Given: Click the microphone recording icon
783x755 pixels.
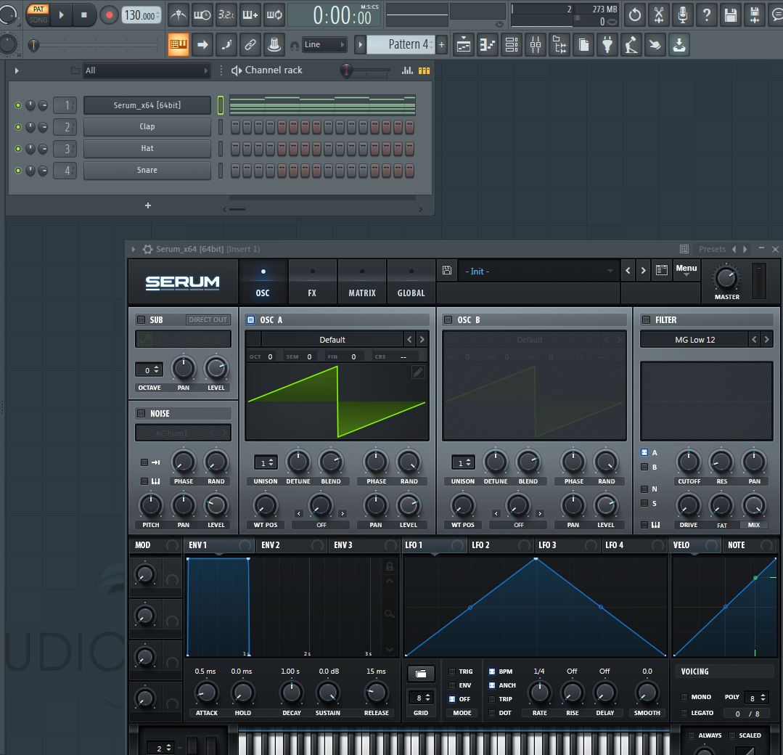Looking at the screenshot, I should (x=683, y=15).
